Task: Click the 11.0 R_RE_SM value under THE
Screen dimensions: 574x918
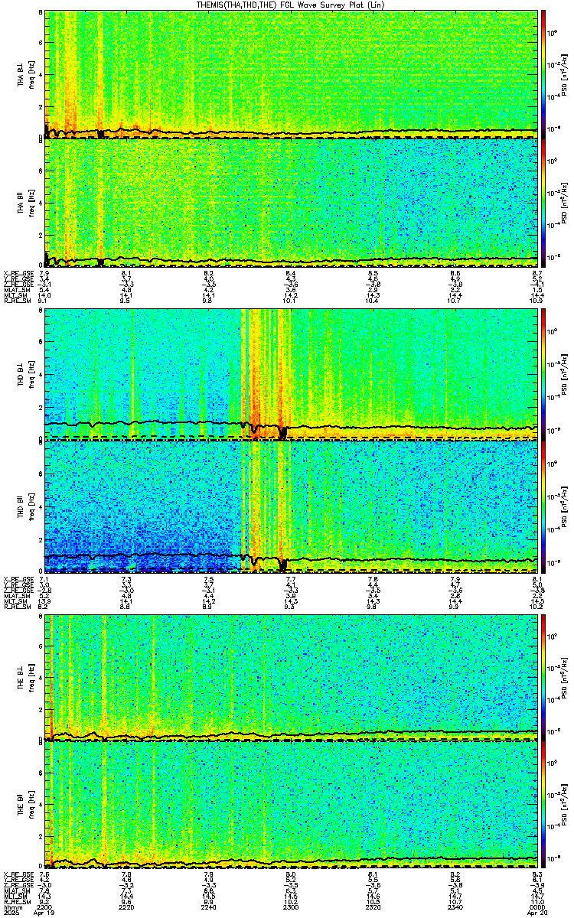Action: click(x=536, y=902)
